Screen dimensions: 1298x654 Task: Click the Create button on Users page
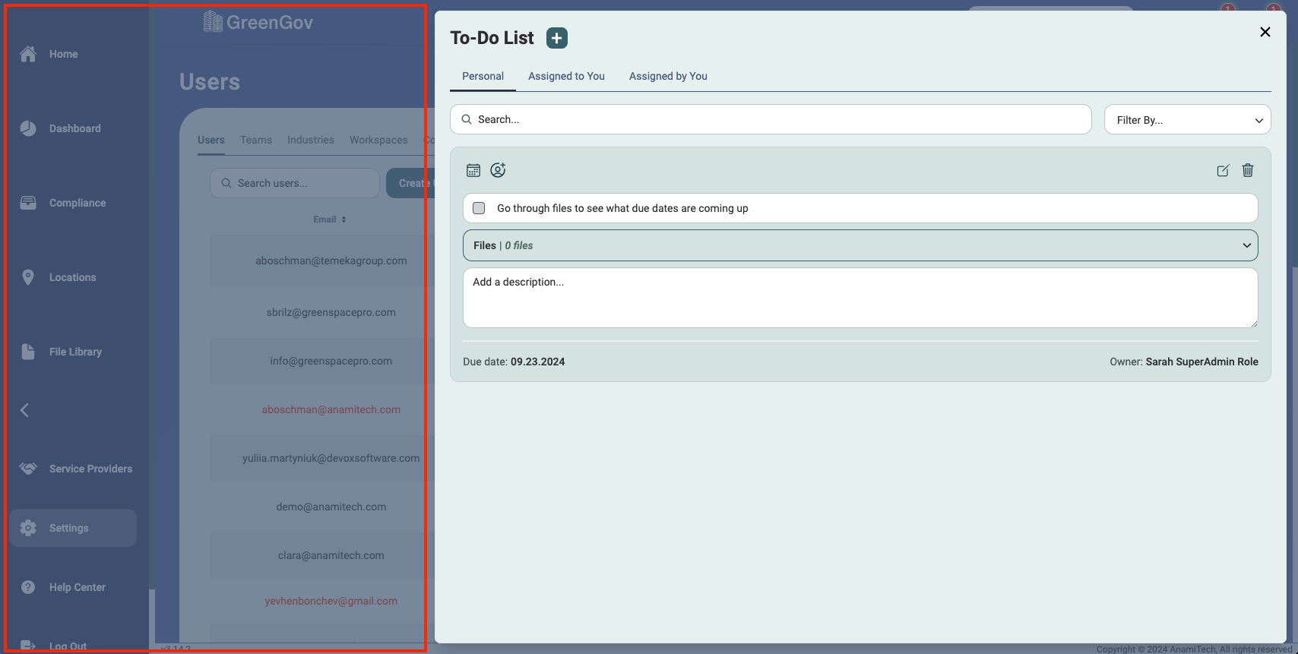click(410, 183)
